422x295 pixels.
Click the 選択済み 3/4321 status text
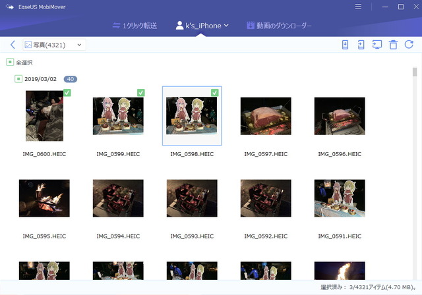pyautogui.click(x=369, y=287)
